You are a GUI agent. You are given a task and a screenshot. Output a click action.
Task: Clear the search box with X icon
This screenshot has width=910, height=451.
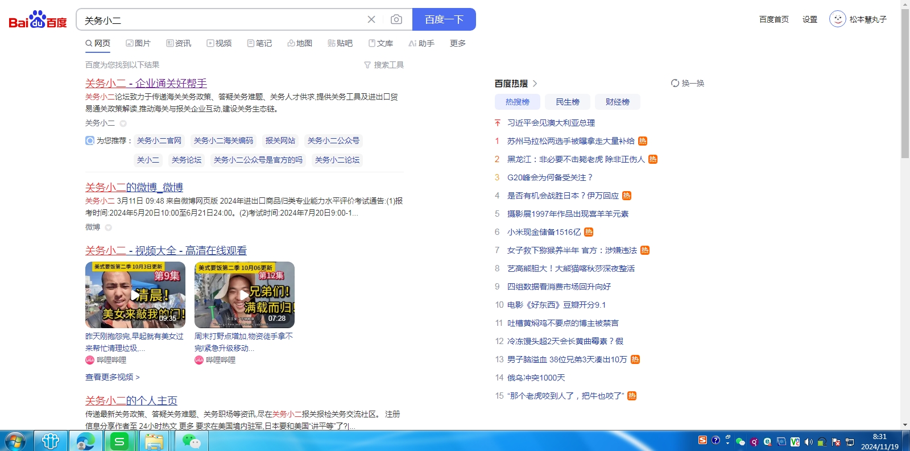[371, 19]
